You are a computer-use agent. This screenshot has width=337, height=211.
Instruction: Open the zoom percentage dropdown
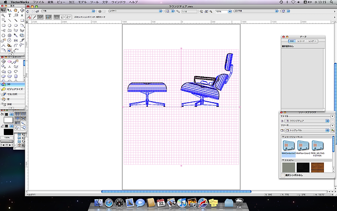pos(230,11)
